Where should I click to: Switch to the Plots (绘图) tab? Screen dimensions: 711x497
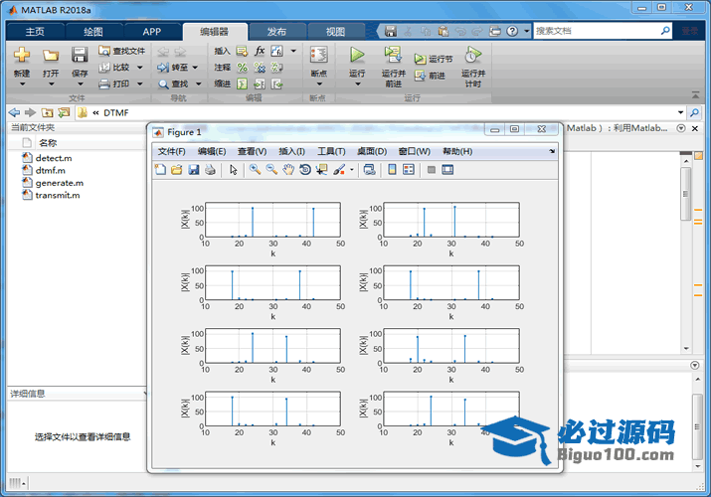pos(93,31)
